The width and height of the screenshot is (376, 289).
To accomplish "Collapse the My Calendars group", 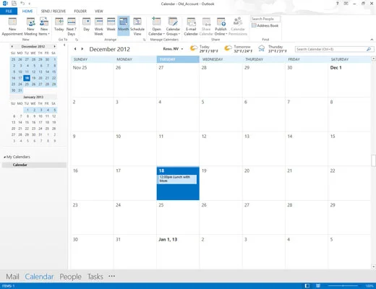I will [x=5, y=157].
